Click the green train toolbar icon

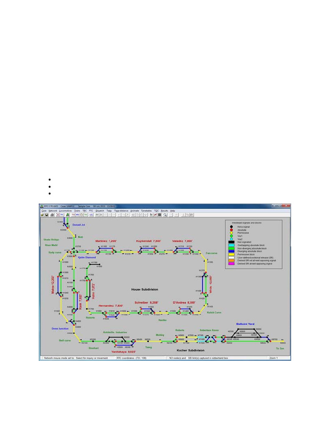(67, 215)
